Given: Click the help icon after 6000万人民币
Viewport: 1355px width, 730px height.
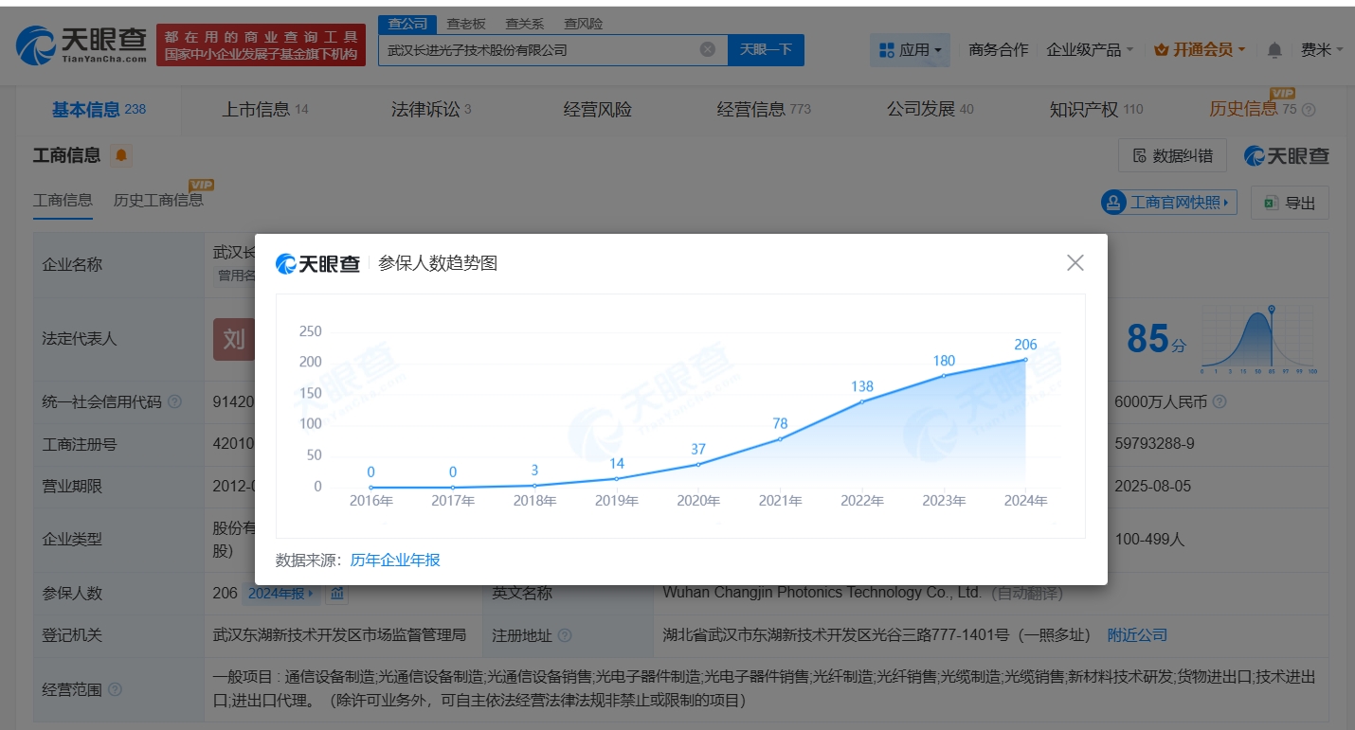Looking at the screenshot, I should (1219, 401).
